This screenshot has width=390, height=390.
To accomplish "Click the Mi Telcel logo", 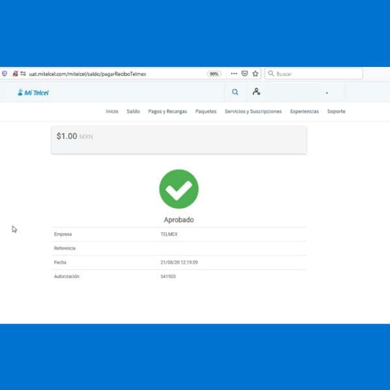I will tap(33, 92).
